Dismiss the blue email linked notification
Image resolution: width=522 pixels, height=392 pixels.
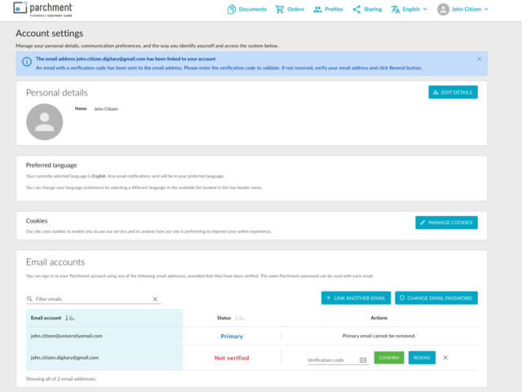click(479, 59)
